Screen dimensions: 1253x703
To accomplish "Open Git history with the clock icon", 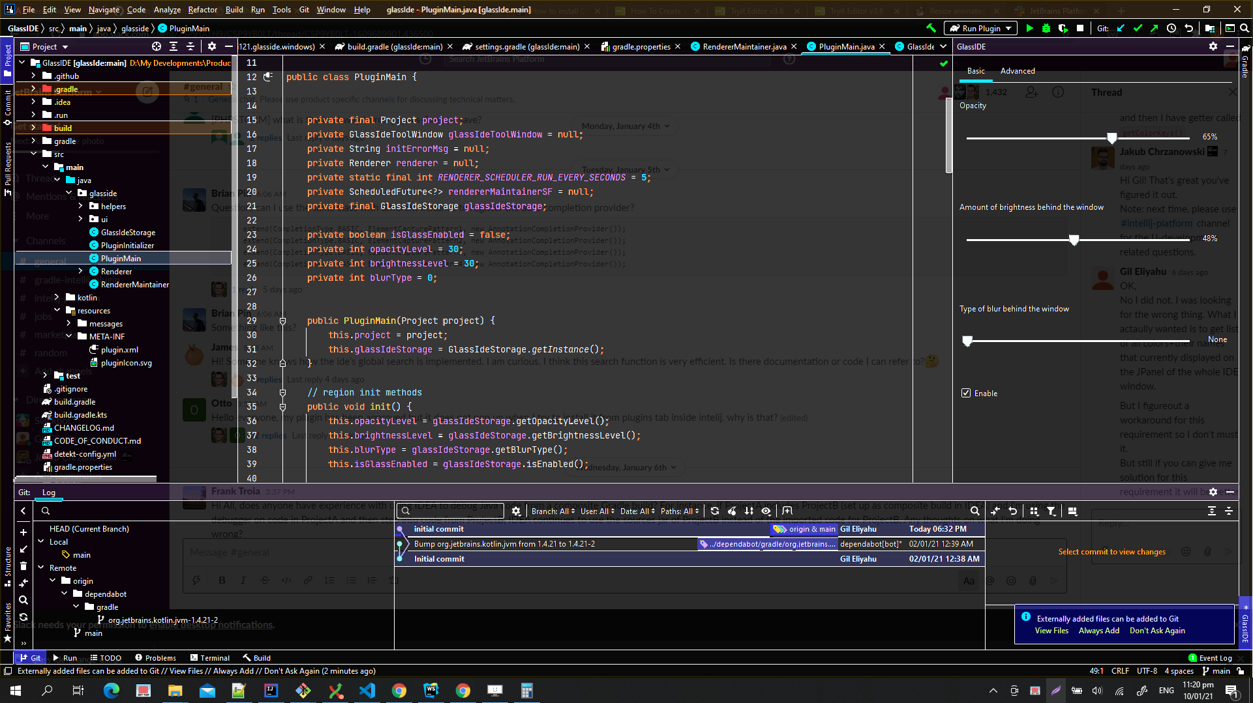I will click(x=1171, y=28).
